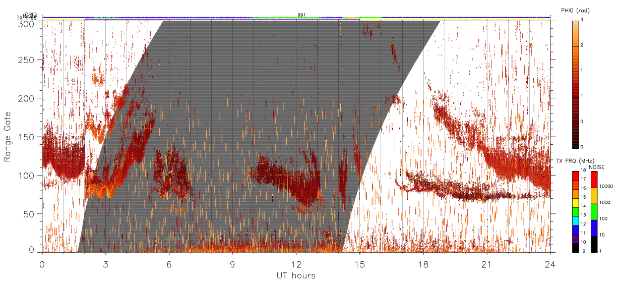This screenshot has height=286, width=619.
Task: Click the "10000" label on NOISE legend
Action: 605,186
